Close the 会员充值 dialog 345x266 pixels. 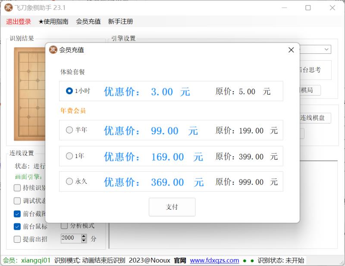click(x=291, y=50)
